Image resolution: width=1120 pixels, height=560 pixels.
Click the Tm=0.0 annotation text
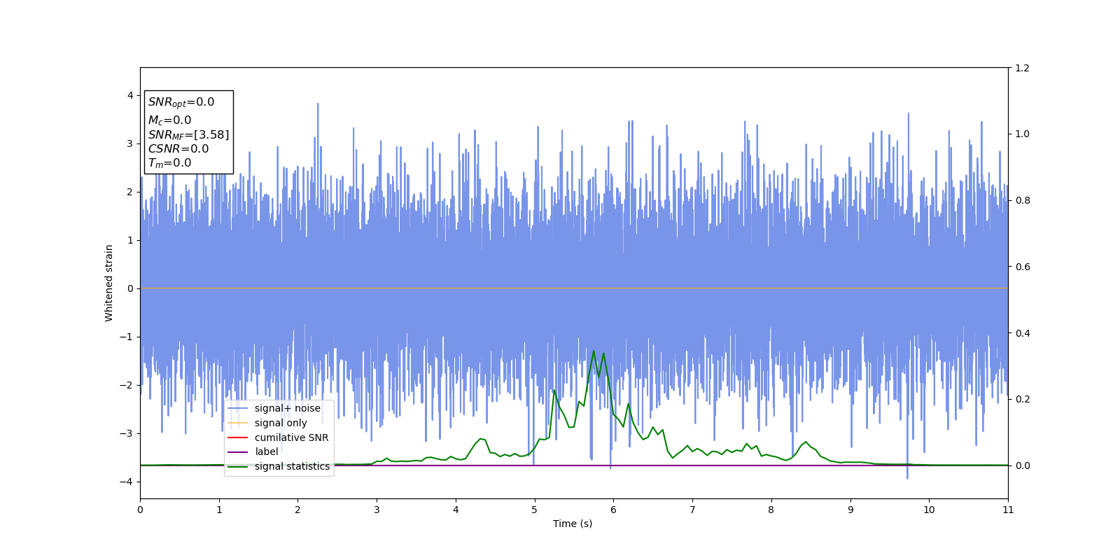pos(169,163)
